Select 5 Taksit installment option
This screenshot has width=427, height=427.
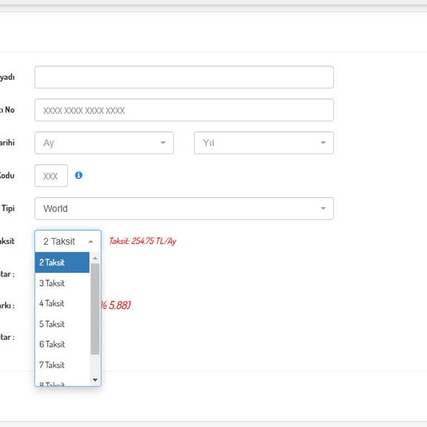[x=62, y=324]
